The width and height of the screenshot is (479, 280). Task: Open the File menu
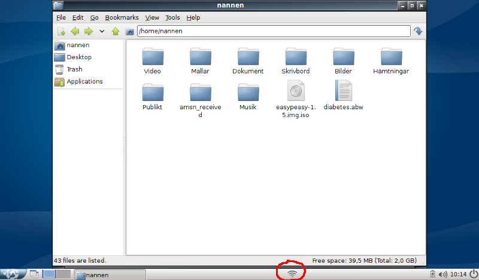click(x=61, y=18)
